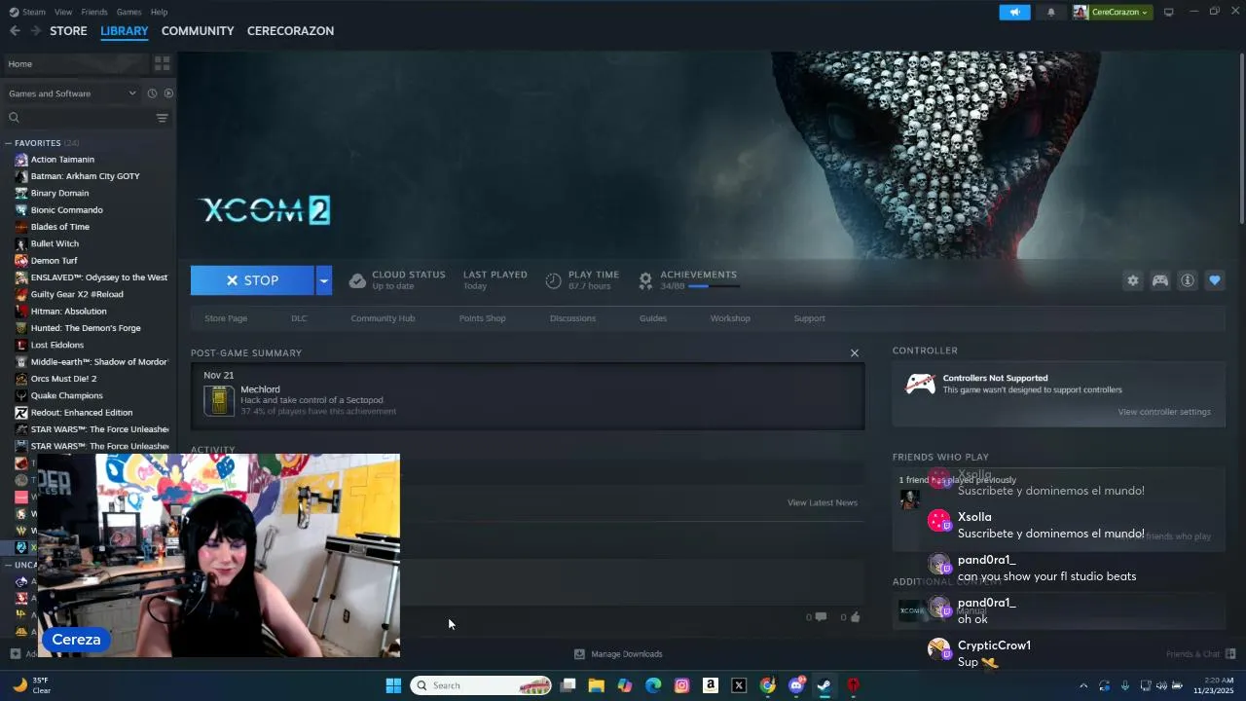1246x701 pixels.
Task: Open Google Chrome from the taskbar
Action: pyautogui.click(x=768, y=685)
